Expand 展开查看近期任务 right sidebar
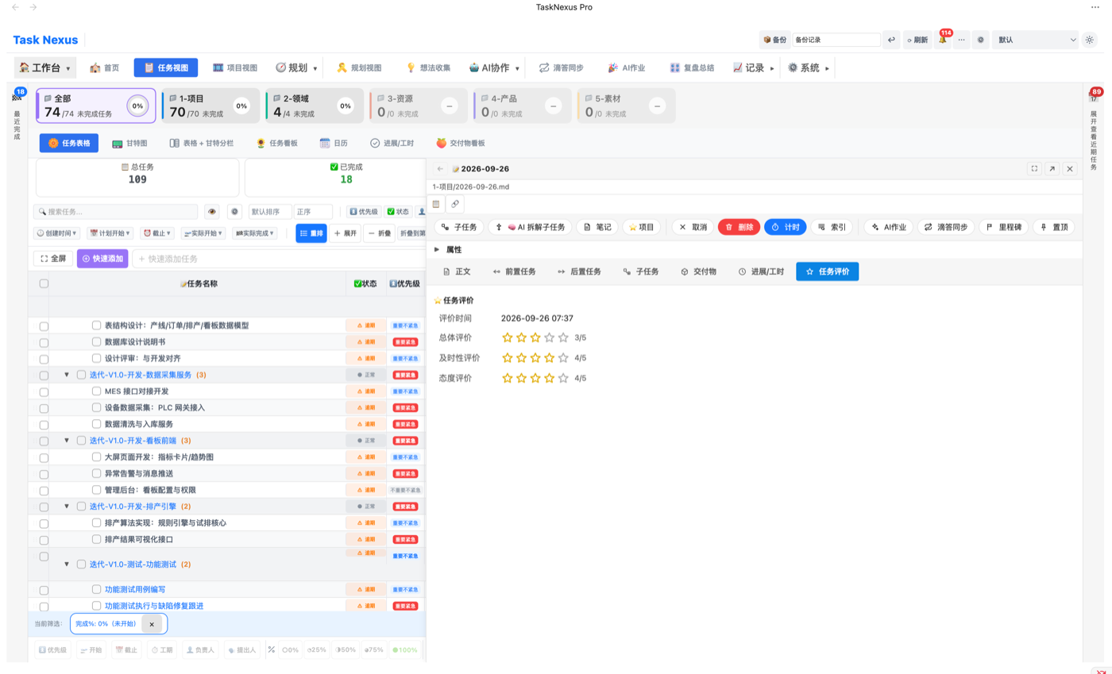 [x=1093, y=129]
